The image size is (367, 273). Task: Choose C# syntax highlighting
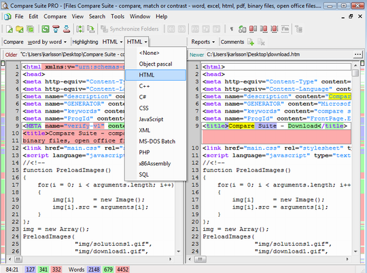[156, 97]
